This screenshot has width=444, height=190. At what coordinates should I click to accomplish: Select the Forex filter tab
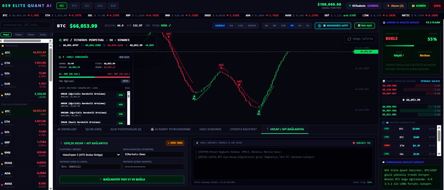[x=31, y=34]
